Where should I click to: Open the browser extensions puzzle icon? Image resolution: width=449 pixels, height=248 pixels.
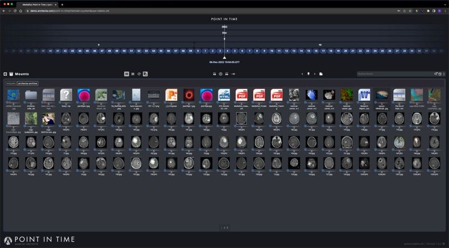point(428,11)
